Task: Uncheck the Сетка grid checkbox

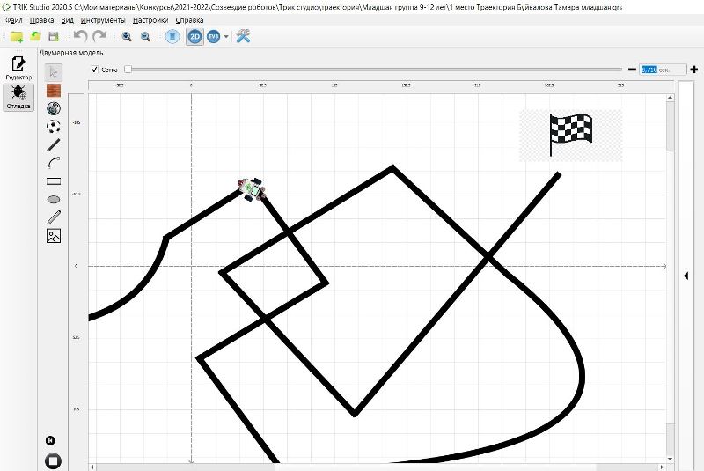Action: pos(96,69)
